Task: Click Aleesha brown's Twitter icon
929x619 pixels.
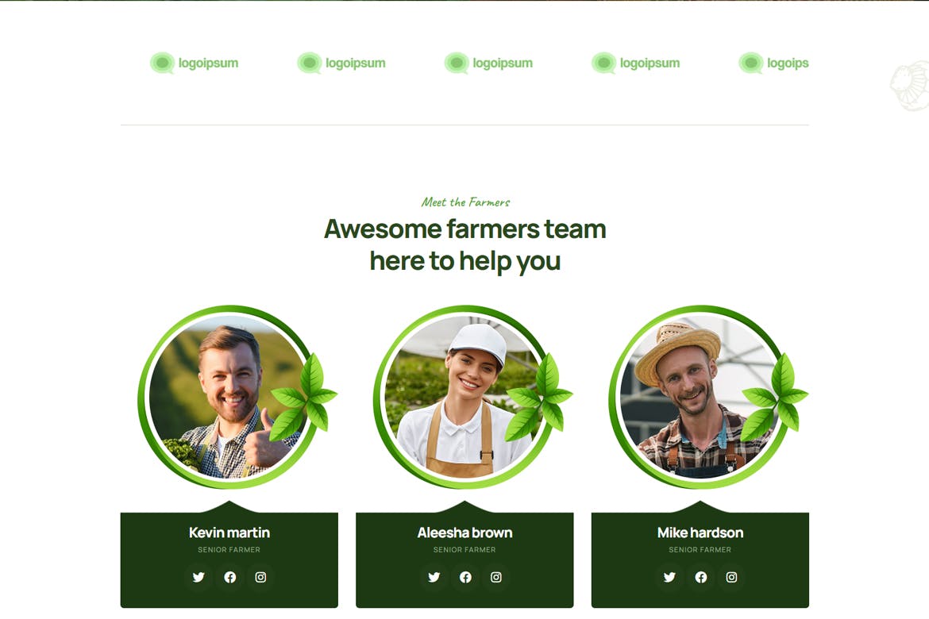Action: click(x=434, y=577)
